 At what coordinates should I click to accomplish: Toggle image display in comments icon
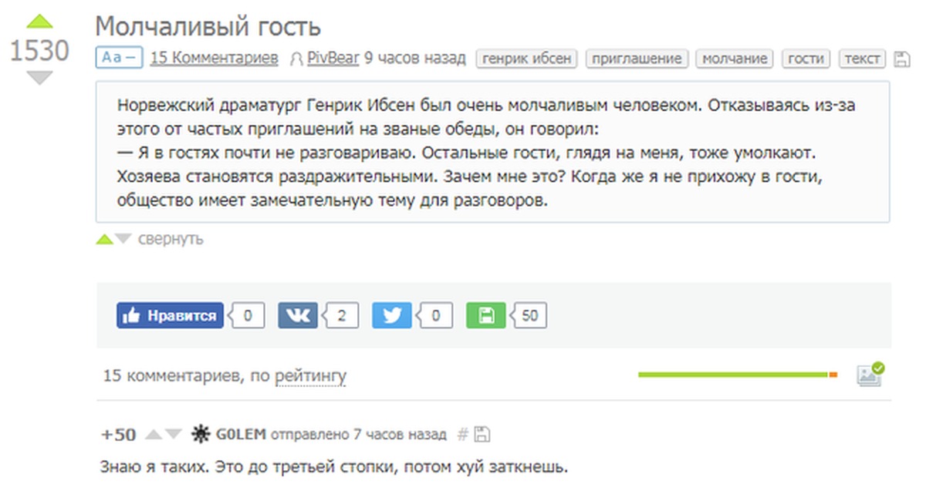tap(870, 375)
